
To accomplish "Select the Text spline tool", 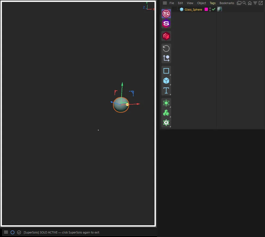I will [x=166, y=90].
